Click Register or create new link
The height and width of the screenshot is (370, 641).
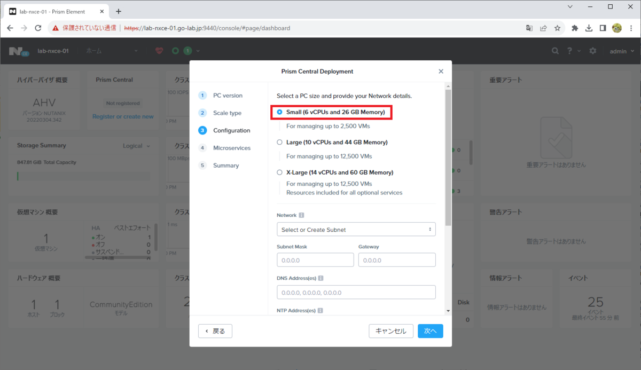click(x=123, y=116)
